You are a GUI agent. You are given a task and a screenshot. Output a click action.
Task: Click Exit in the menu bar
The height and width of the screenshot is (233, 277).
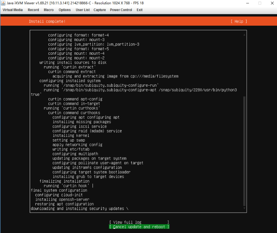click(x=139, y=10)
